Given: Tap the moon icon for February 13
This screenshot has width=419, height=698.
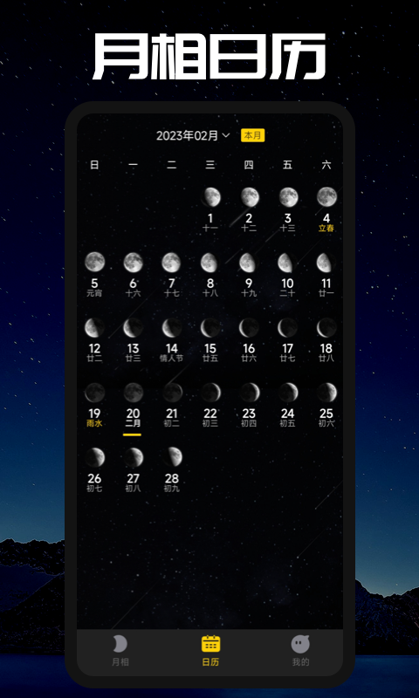Looking at the screenshot, I should coord(134,328).
